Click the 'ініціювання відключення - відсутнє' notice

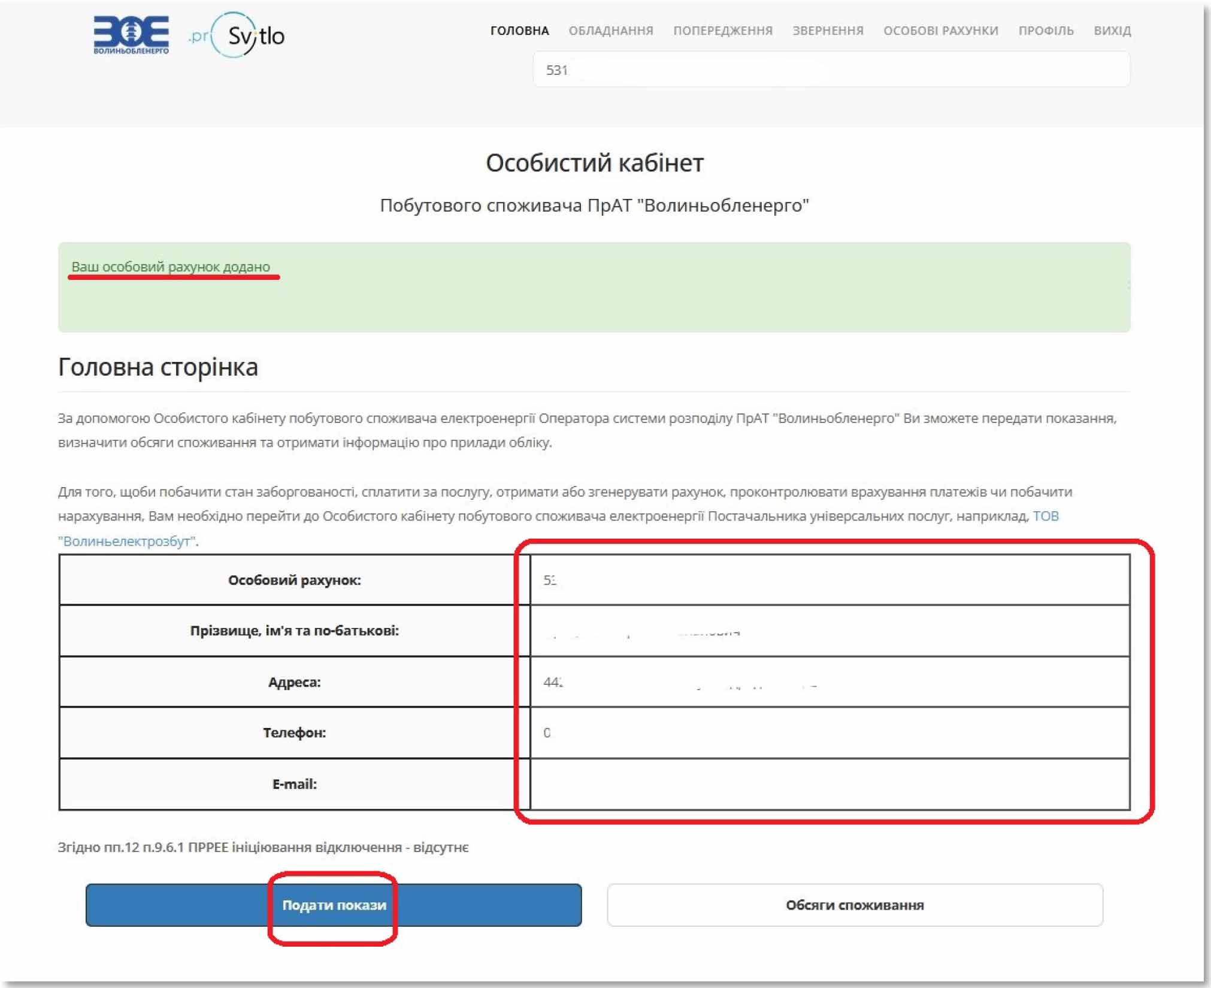pos(263,847)
